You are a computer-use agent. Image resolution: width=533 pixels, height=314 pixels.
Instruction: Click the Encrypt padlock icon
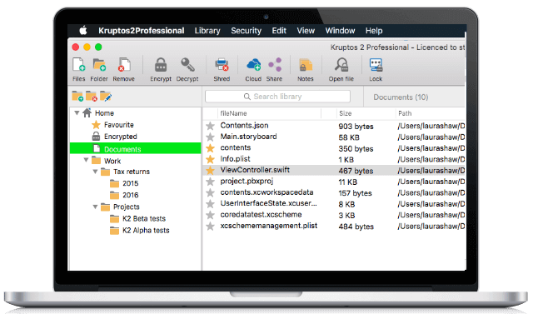click(x=161, y=65)
